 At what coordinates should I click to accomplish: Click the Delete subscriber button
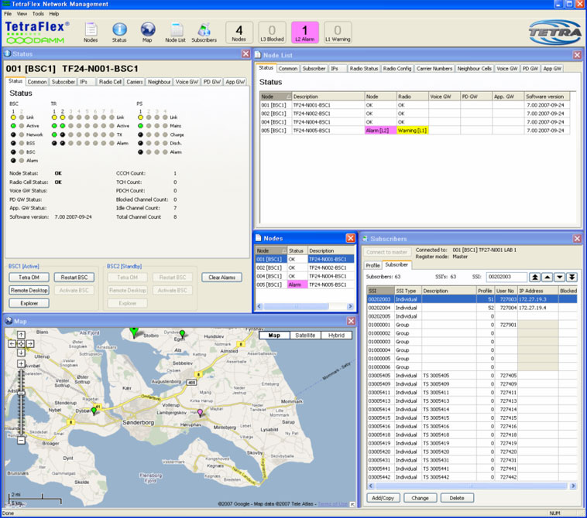coord(457,498)
